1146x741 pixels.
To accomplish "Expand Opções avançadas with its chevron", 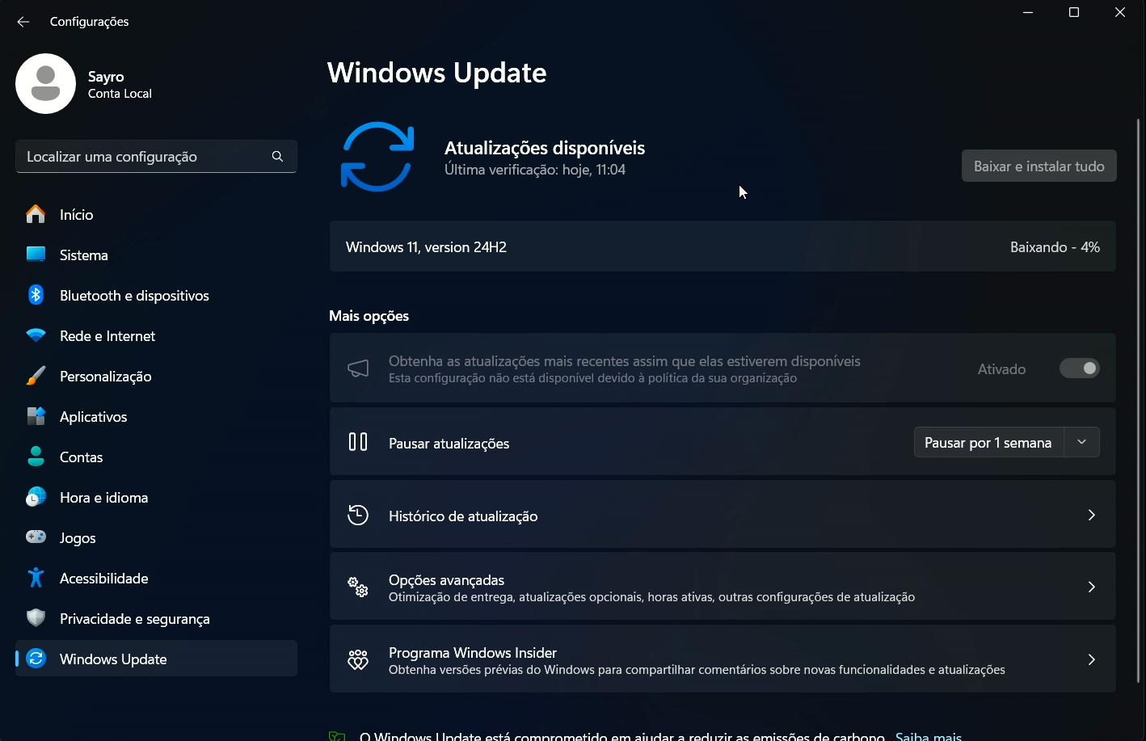I will pyautogui.click(x=1091, y=587).
